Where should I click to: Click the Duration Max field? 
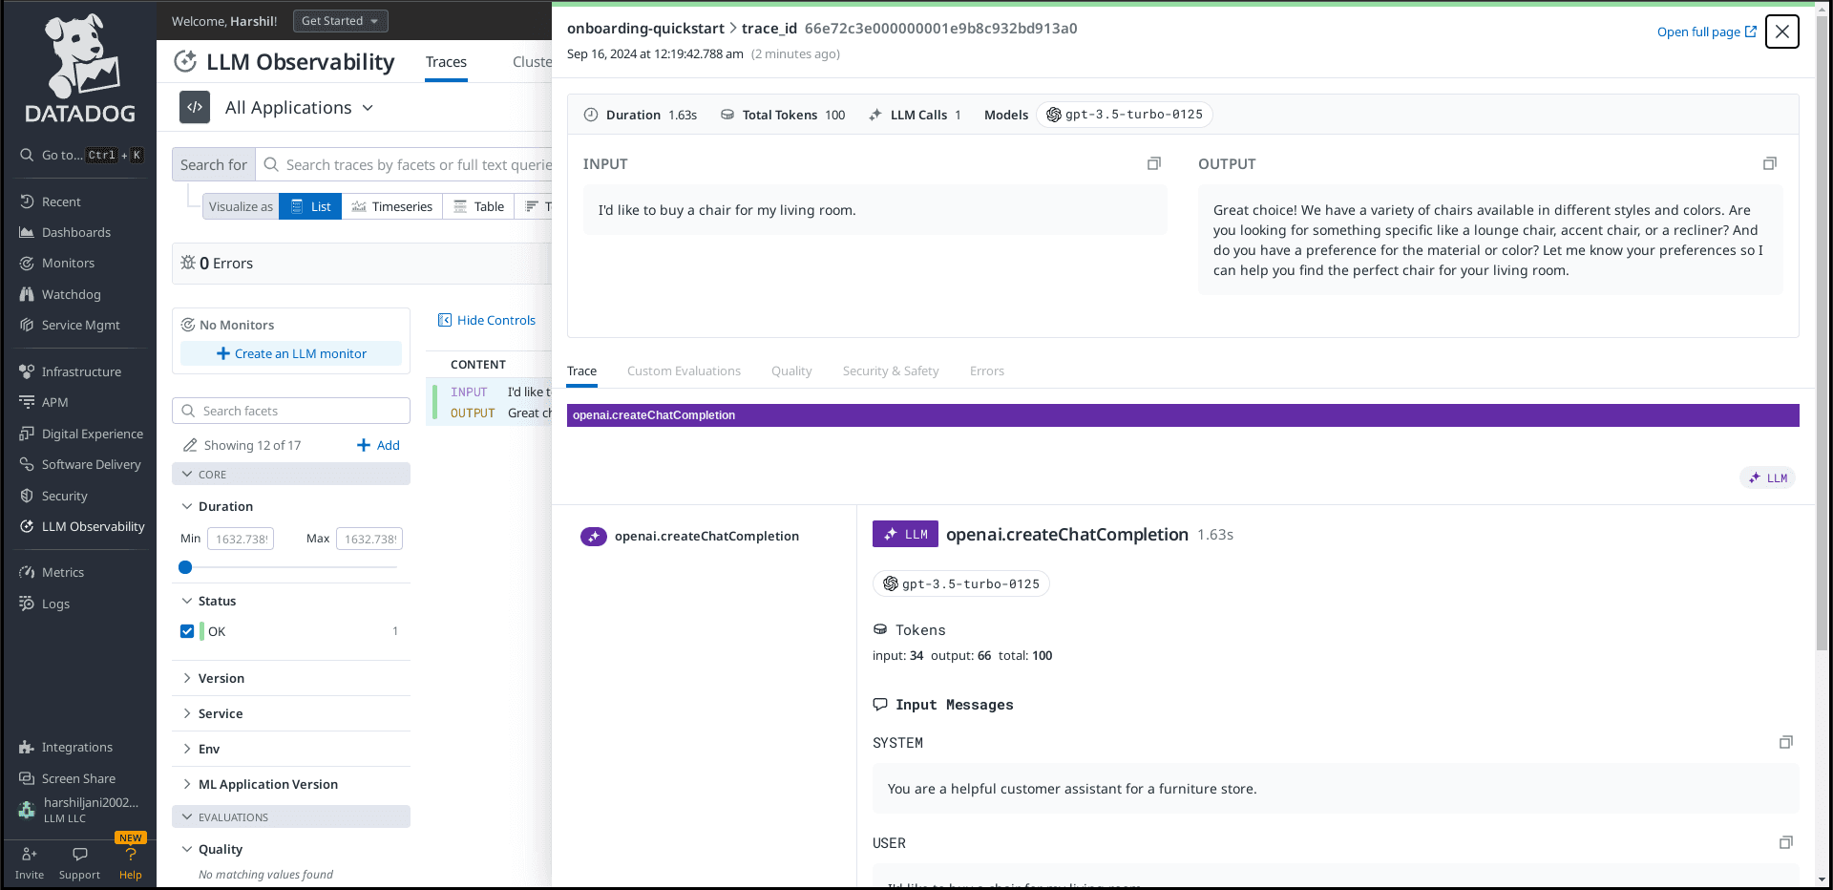point(369,539)
